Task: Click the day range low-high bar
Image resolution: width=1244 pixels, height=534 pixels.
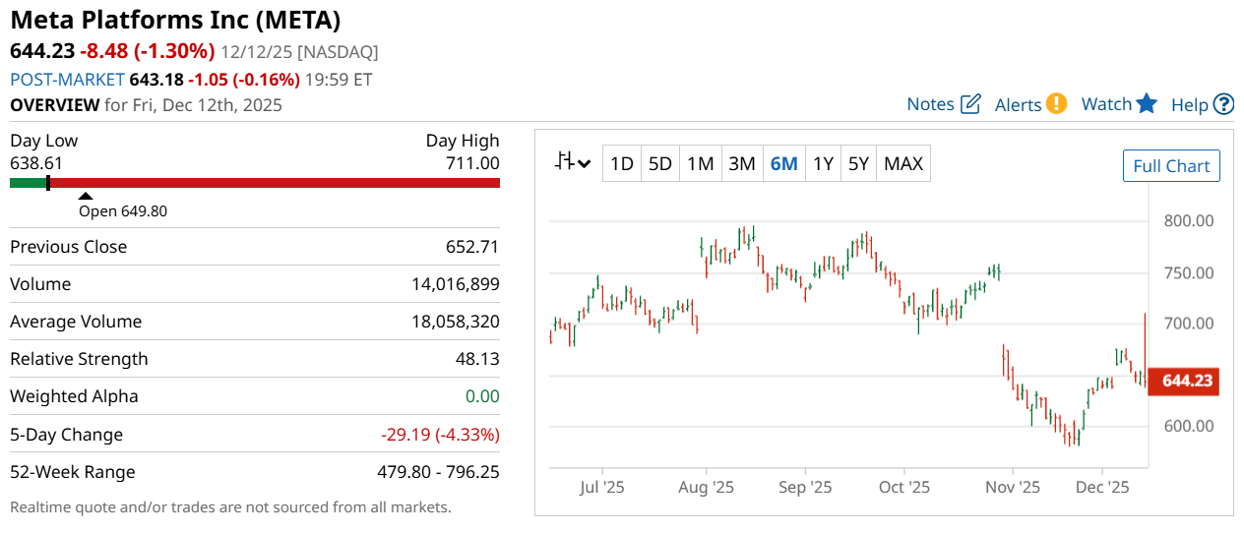Action: pyautogui.click(x=255, y=182)
